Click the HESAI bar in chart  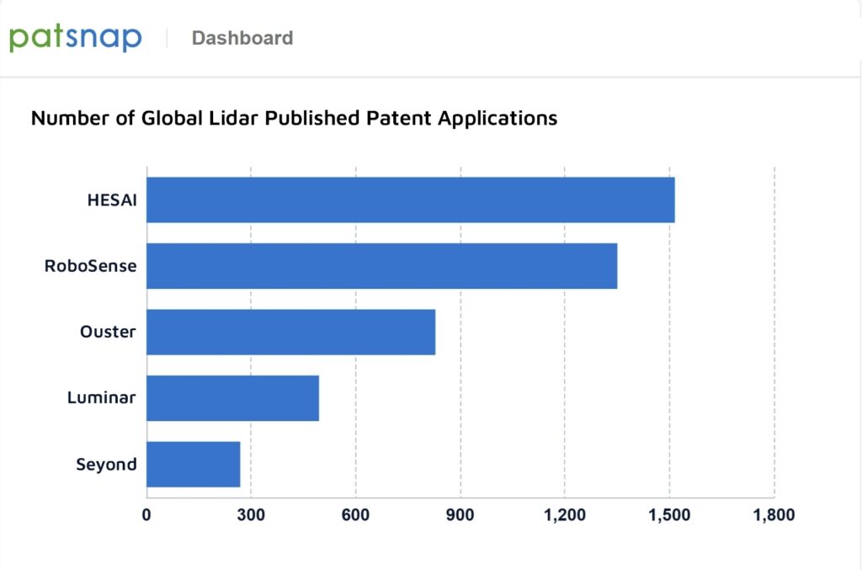pos(411,200)
